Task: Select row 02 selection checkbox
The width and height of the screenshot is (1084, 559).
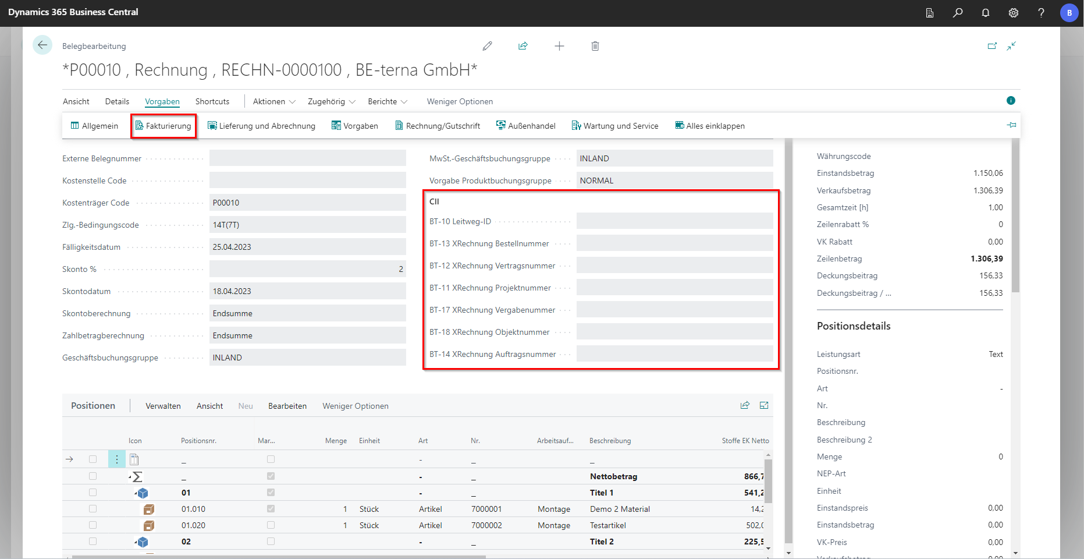Action: click(93, 542)
